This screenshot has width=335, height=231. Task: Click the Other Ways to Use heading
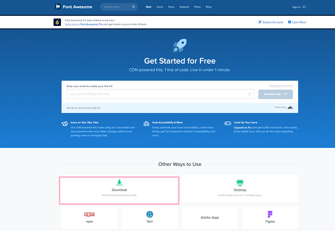coord(180,164)
